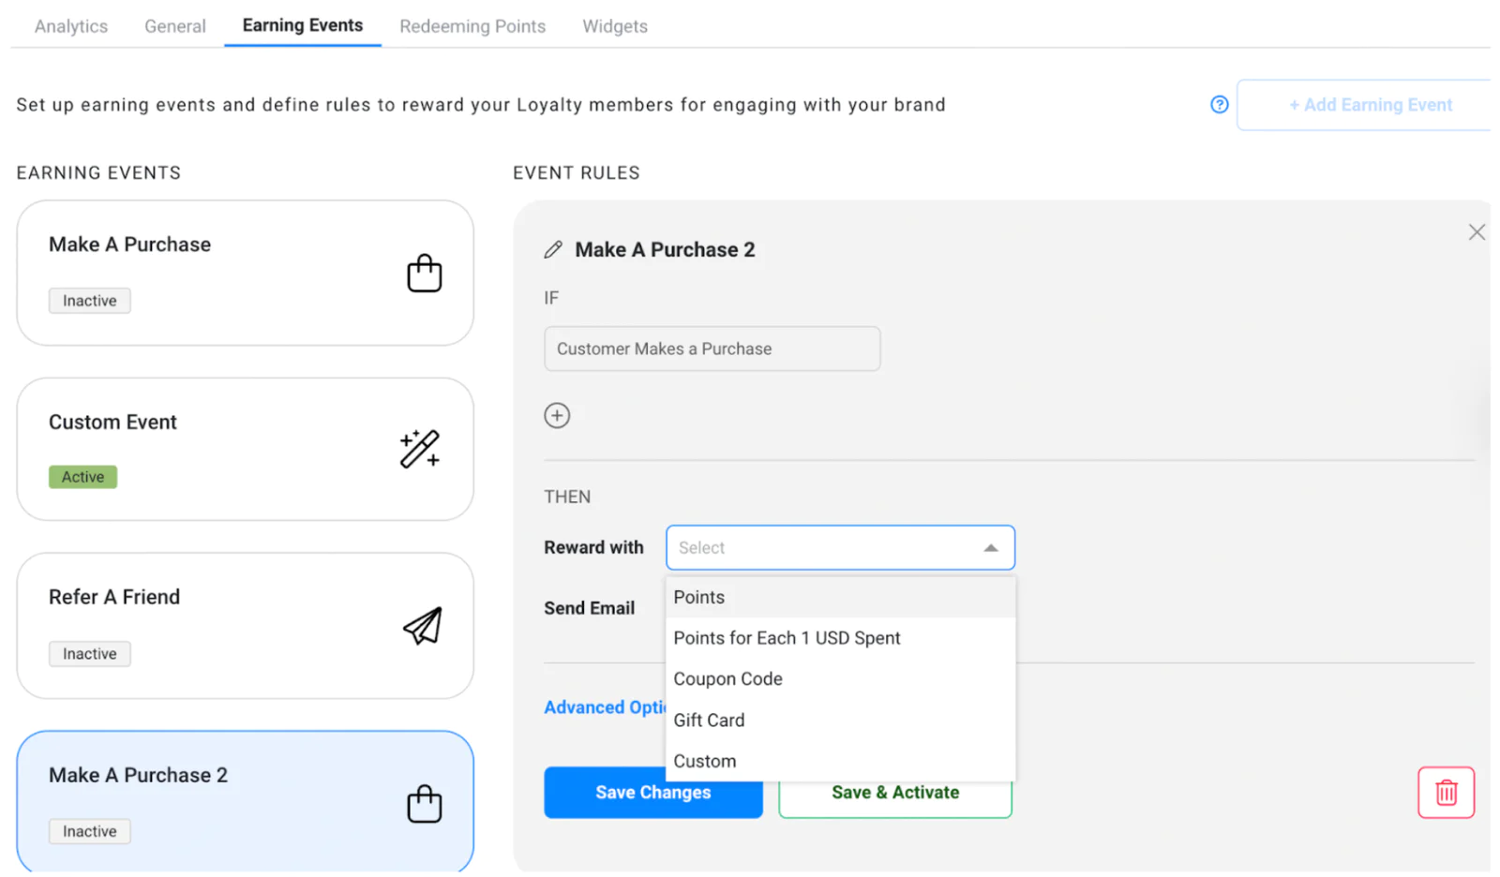The image size is (1500, 877).
Task: Choose Points from the reward list
Action: [x=699, y=598]
